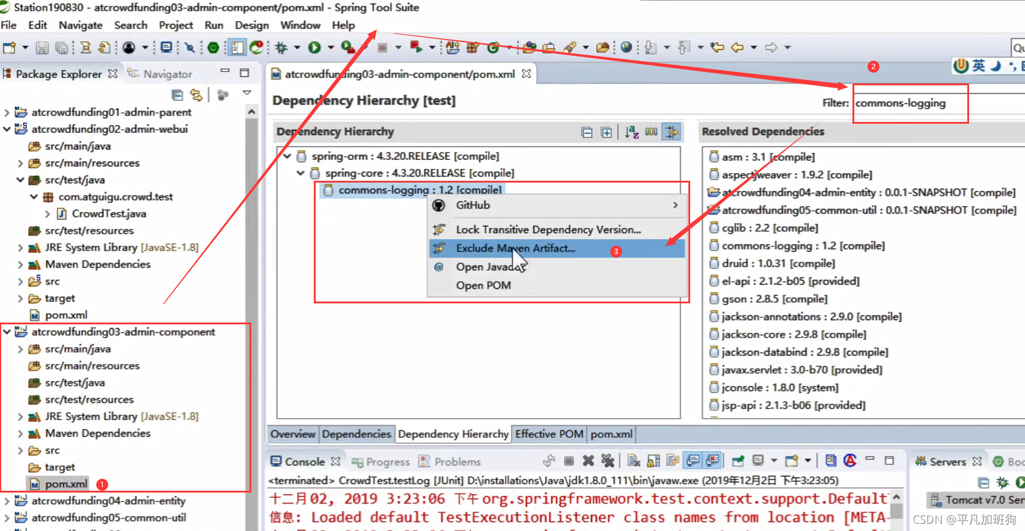1025x531 pixels.
Task: Toggle Word Wrap in Console toolbar
Action: click(673, 461)
